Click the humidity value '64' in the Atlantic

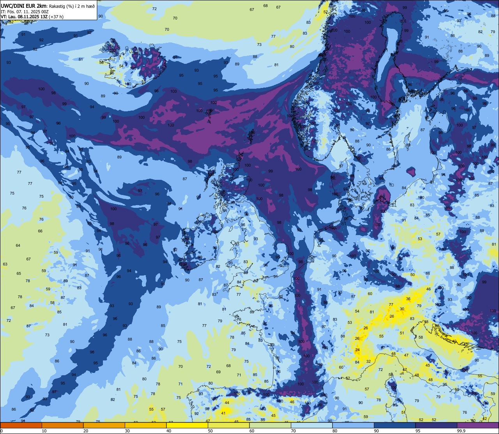(x=18, y=245)
